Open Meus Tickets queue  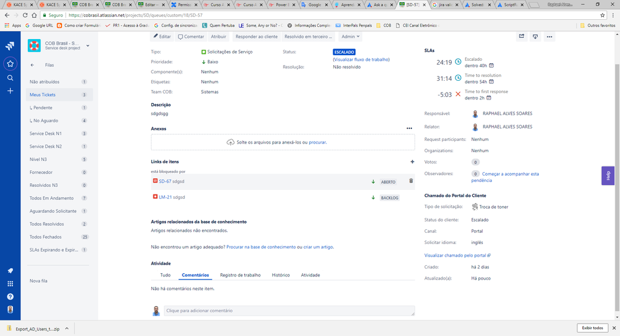click(58, 95)
